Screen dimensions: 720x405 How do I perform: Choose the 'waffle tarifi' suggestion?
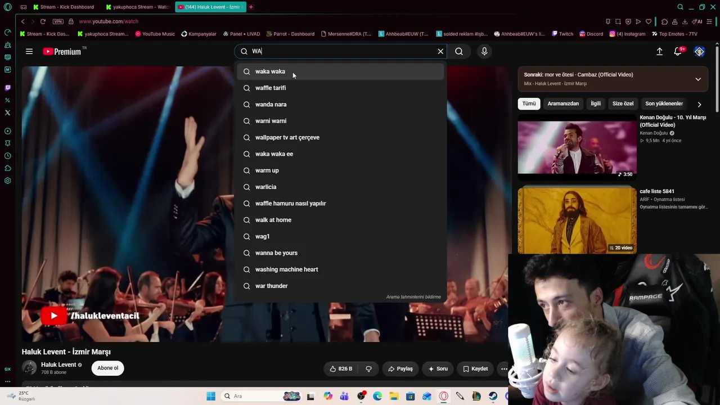tap(340, 88)
